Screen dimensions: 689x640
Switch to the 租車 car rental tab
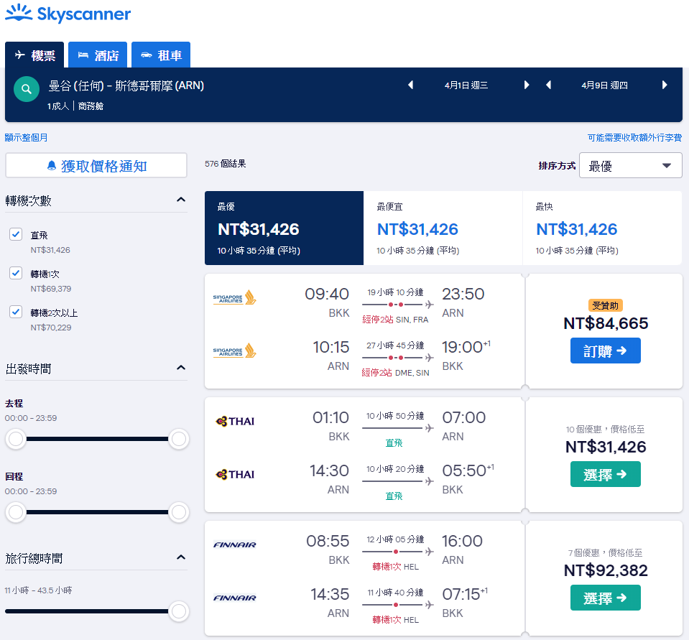[x=161, y=55]
